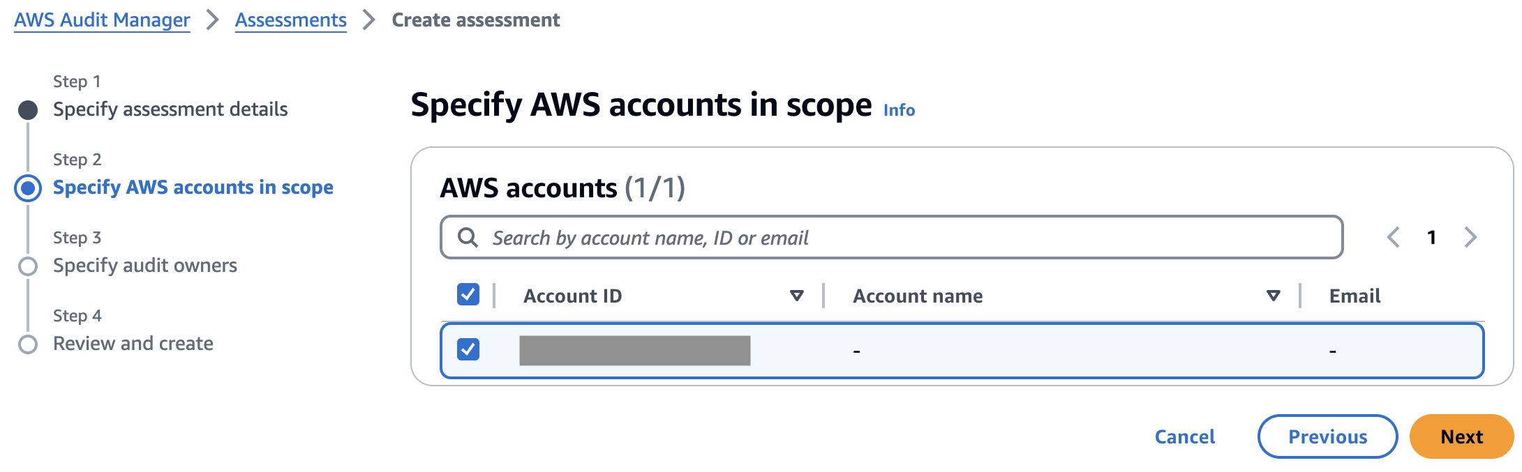Click page number 1 in pagination
Image resolution: width=1522 pixels, height=472 pixels.
coord(1432,237)
